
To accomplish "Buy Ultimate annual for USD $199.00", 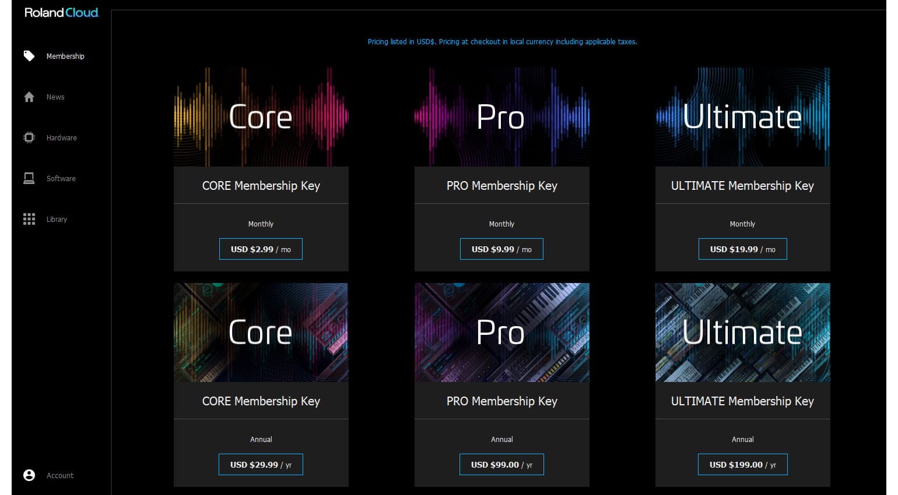I will [x=743, y=465].
